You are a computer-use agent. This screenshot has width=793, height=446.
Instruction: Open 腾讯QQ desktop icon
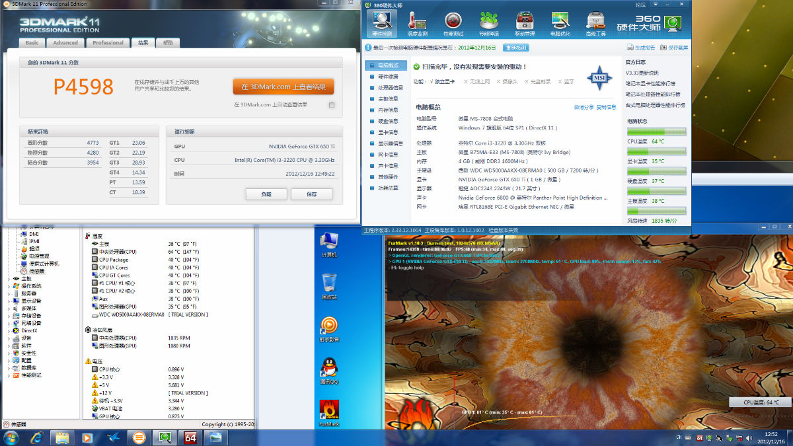tap(329, 371)
